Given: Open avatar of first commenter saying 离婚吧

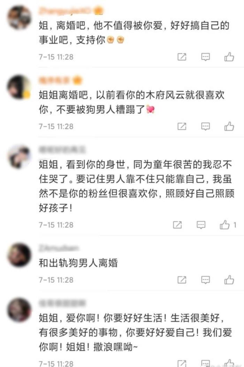Looking at the screenshot, I should (19, 17).
